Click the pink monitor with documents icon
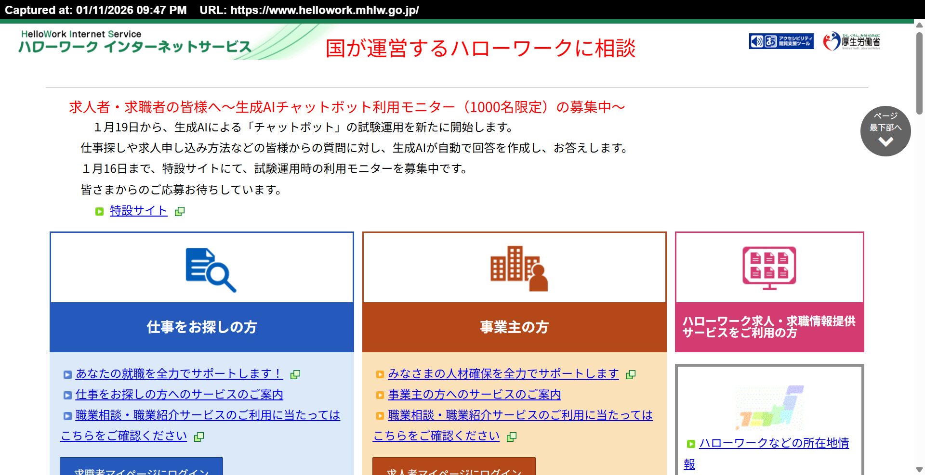Viewport: 925px width, 475px height. point(769,268)
